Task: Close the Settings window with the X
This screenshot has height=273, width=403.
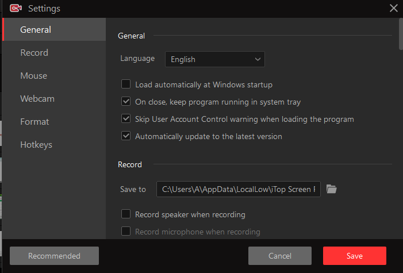Action: coord(393,8)
